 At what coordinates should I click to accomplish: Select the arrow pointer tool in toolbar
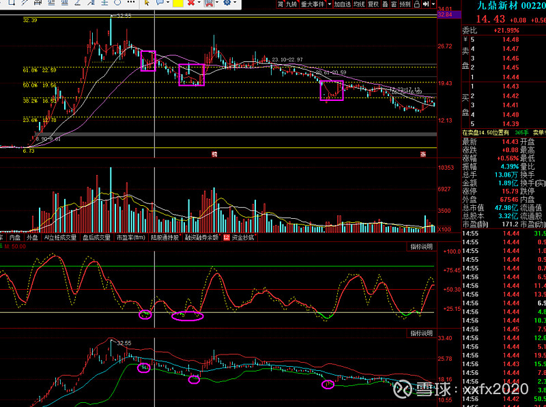146,3
